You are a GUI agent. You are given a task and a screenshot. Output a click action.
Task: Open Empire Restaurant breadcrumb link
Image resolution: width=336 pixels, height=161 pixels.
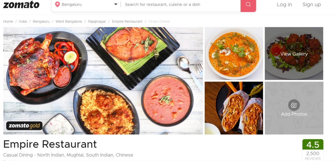[127, 21]
